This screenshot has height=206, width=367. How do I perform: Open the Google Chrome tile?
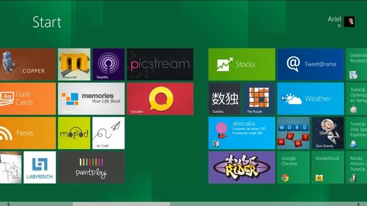tap(293, 167)
